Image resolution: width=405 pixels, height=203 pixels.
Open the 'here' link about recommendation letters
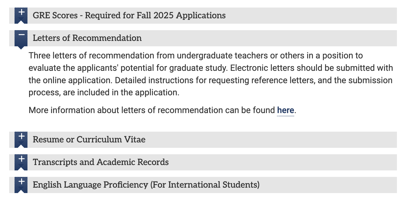coord(285,110)
